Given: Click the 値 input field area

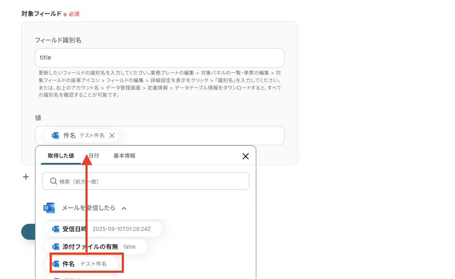Looking at the screenshot, I should coord(160,136).
